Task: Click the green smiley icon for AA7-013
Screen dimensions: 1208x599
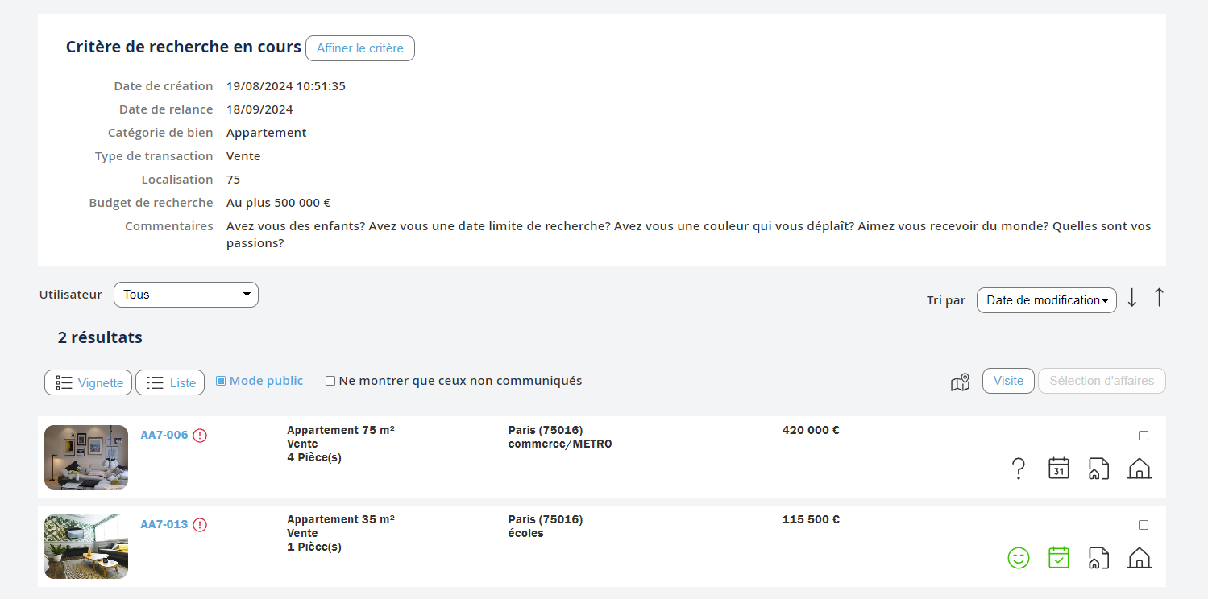Action: point(1019,558)
